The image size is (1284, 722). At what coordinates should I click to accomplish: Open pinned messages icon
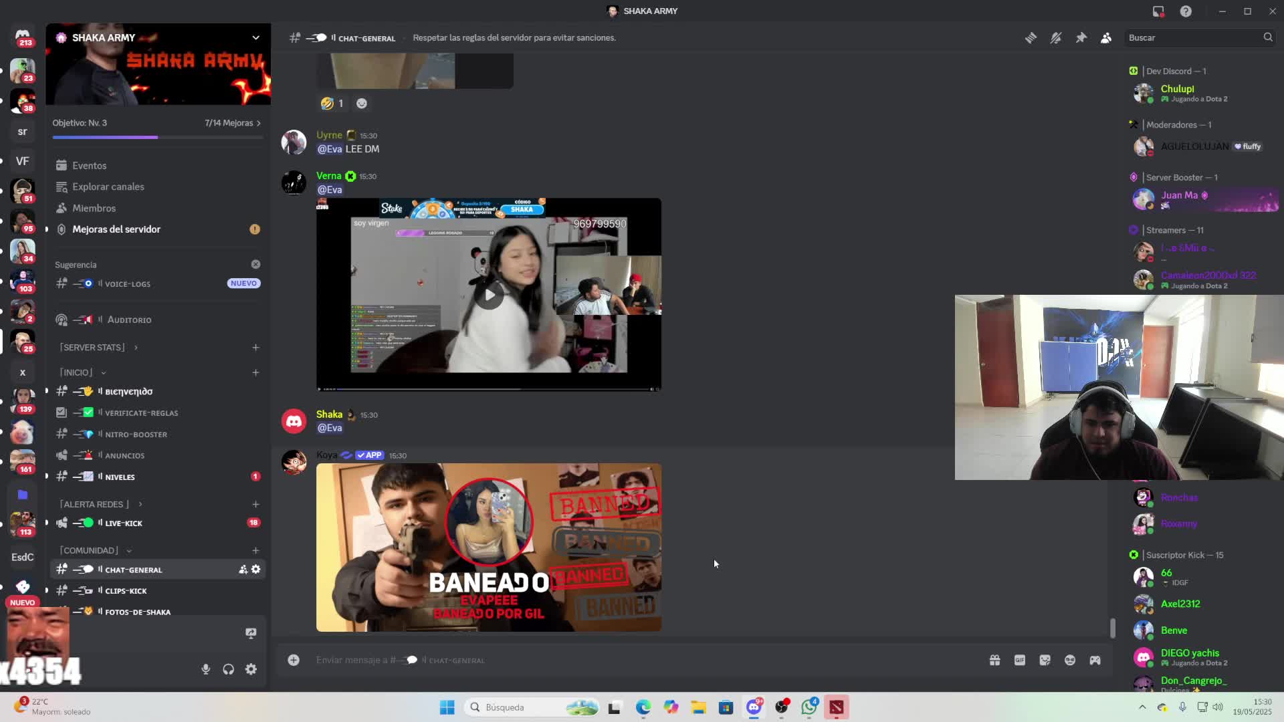(x=1081, y=38)
